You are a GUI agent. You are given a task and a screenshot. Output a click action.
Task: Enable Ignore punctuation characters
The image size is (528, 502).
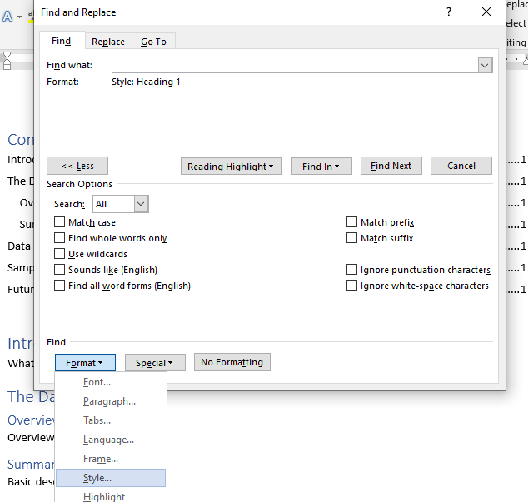coord(352,270)
